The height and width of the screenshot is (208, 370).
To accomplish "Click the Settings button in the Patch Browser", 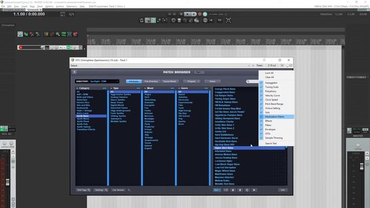I will click(101, 190).
